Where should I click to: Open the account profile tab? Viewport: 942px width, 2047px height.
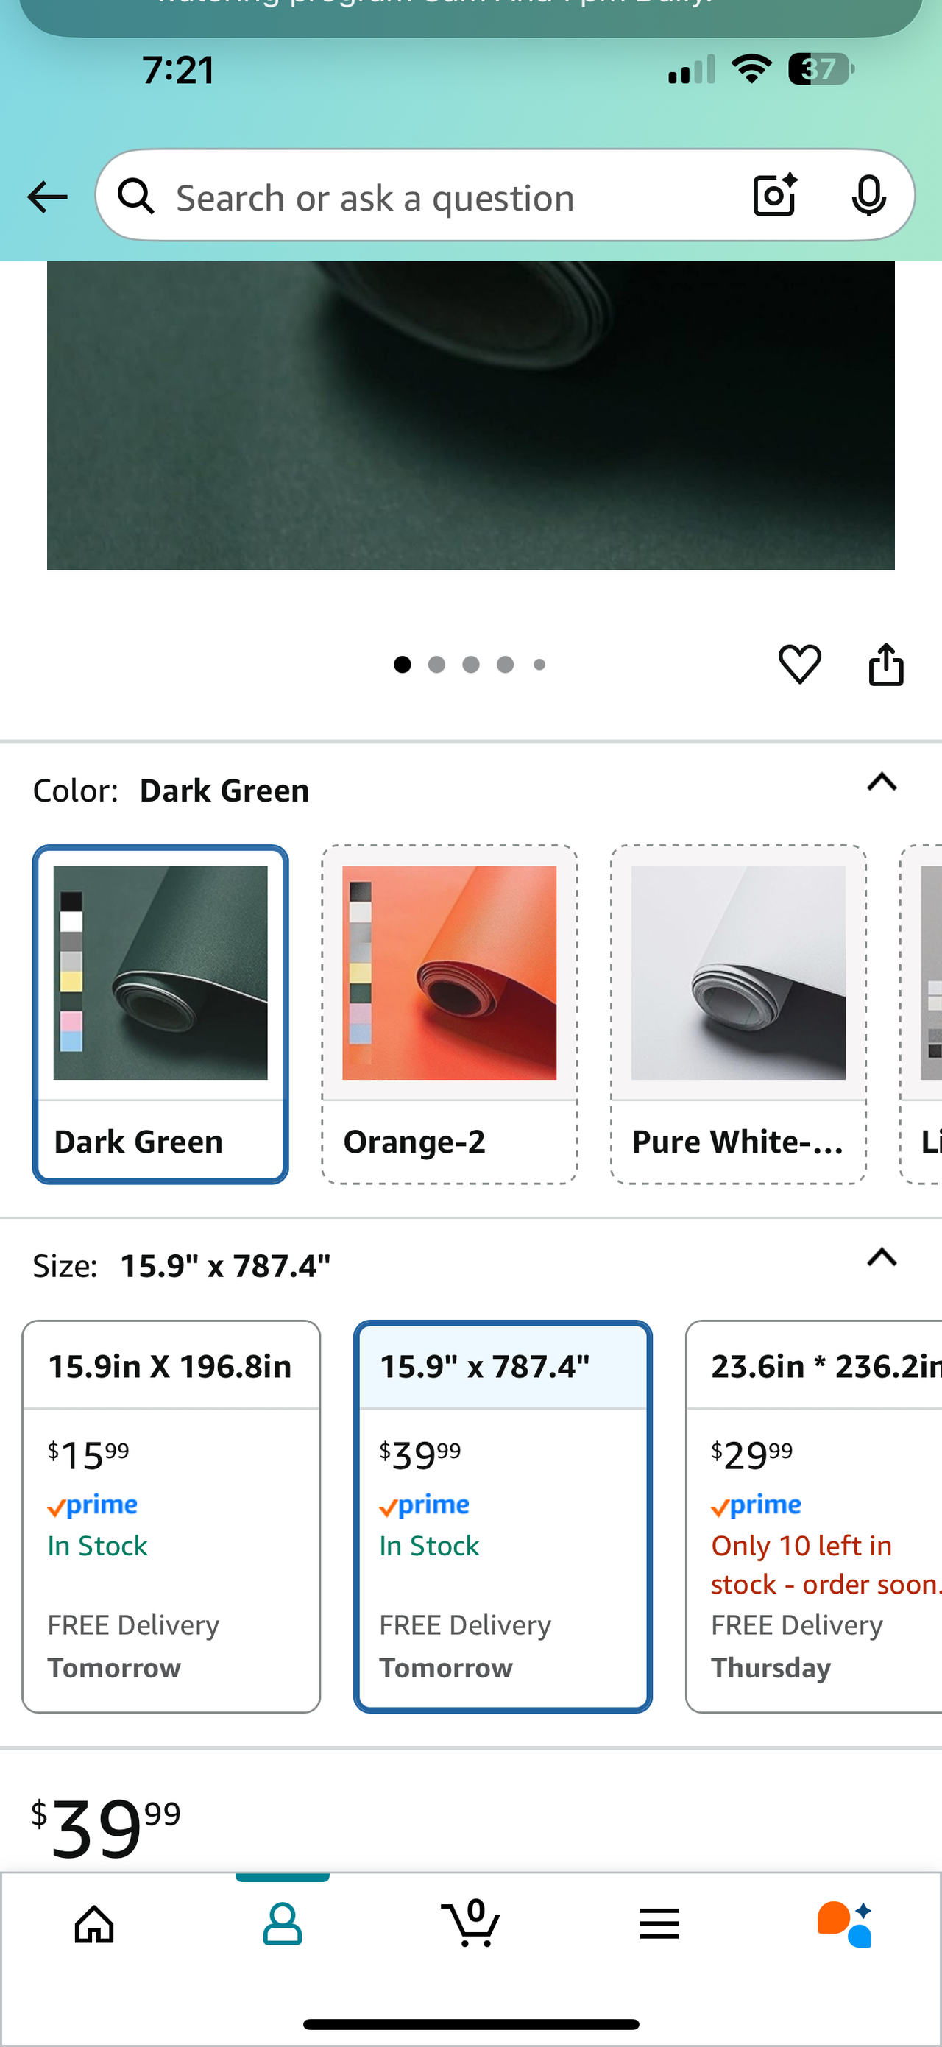click(x=282, y=1924)
